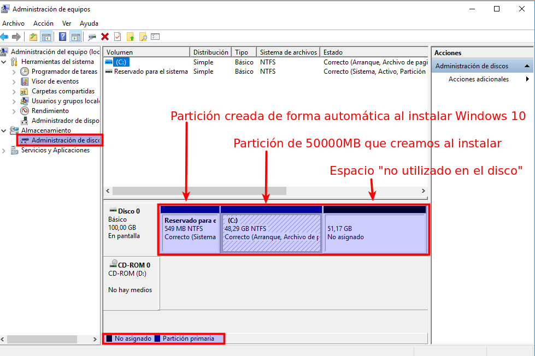Select the Visor de eventos tree item

pyautogui.click(x=55, y=81)
